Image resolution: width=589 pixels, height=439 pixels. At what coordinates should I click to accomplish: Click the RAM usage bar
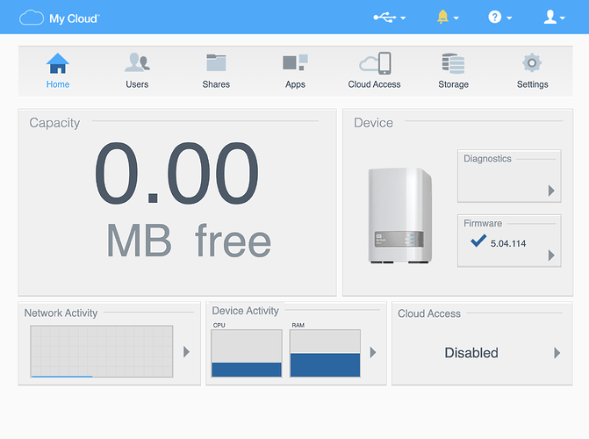[x=325, y=353]
